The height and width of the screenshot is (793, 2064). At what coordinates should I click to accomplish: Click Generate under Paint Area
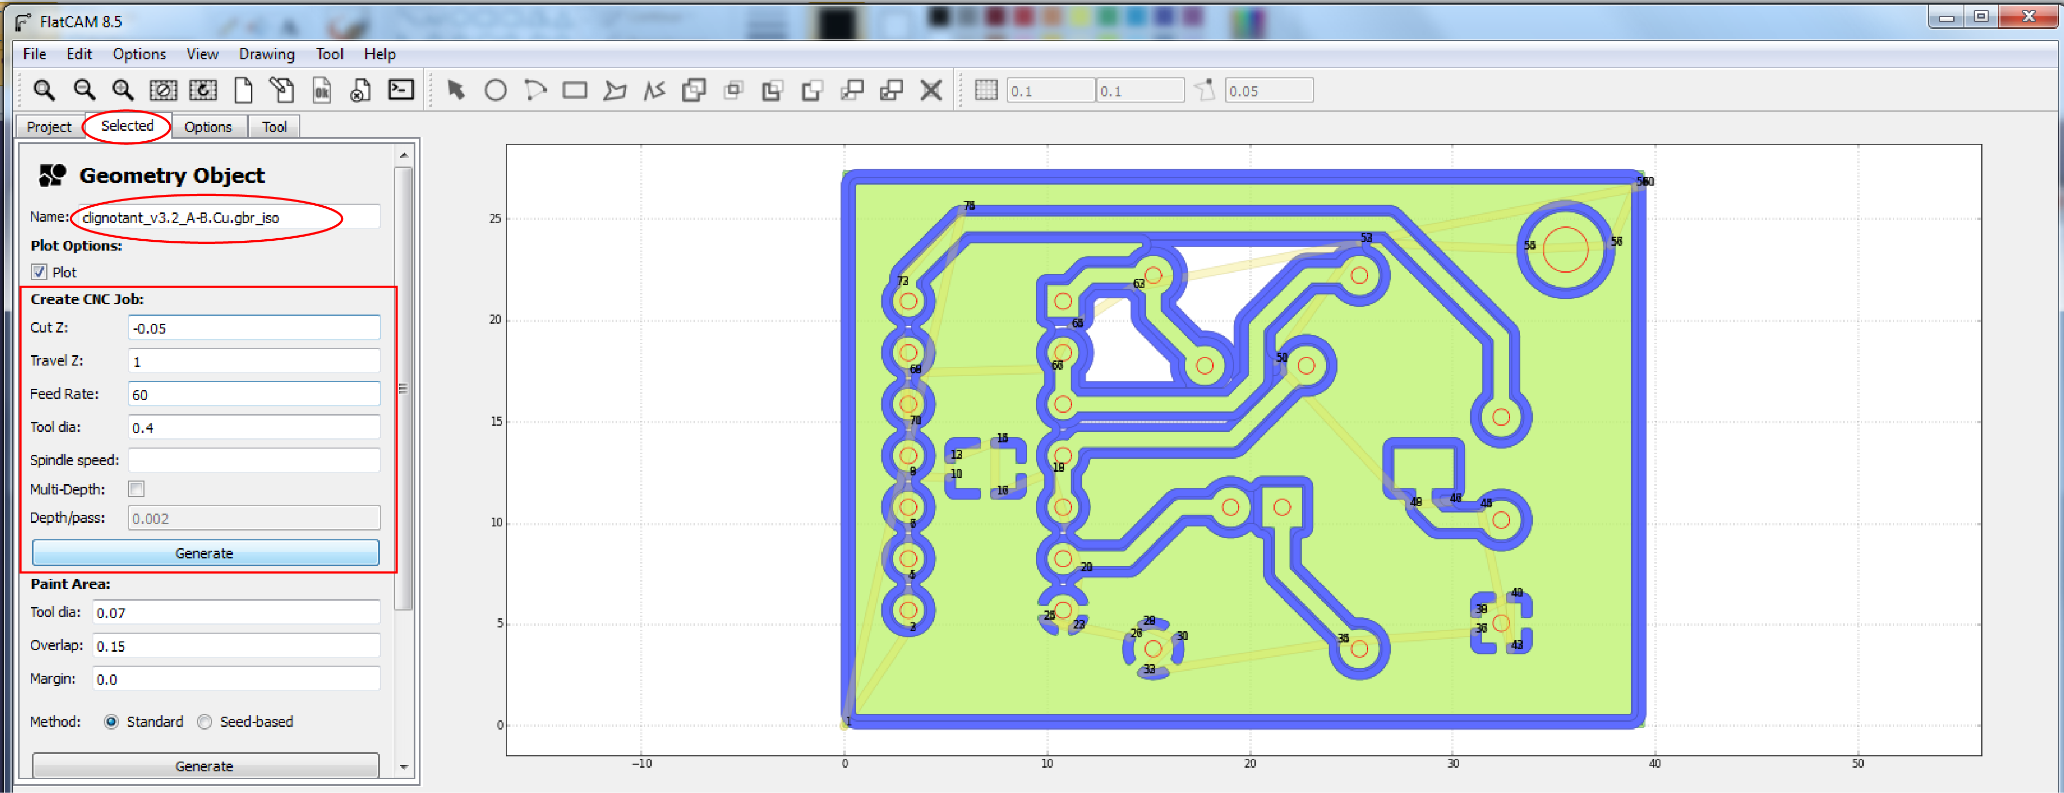[204, 766]
